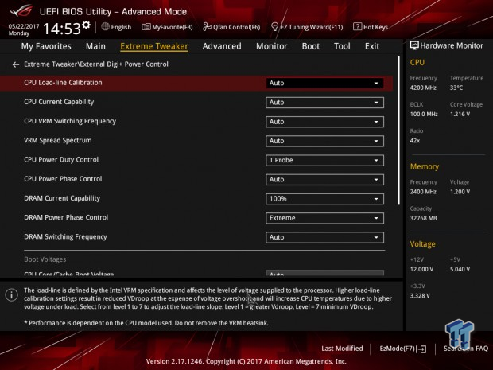Select CPU Power Duty Control label
The image size is (493, 370).
pos(61,159)
